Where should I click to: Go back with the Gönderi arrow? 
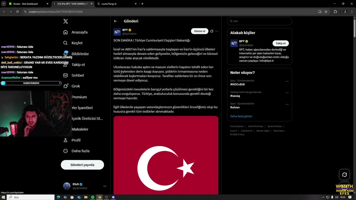click(115, 21)
